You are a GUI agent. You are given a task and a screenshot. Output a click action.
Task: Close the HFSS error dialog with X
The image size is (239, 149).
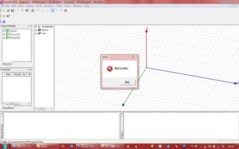tap(133, 56)
